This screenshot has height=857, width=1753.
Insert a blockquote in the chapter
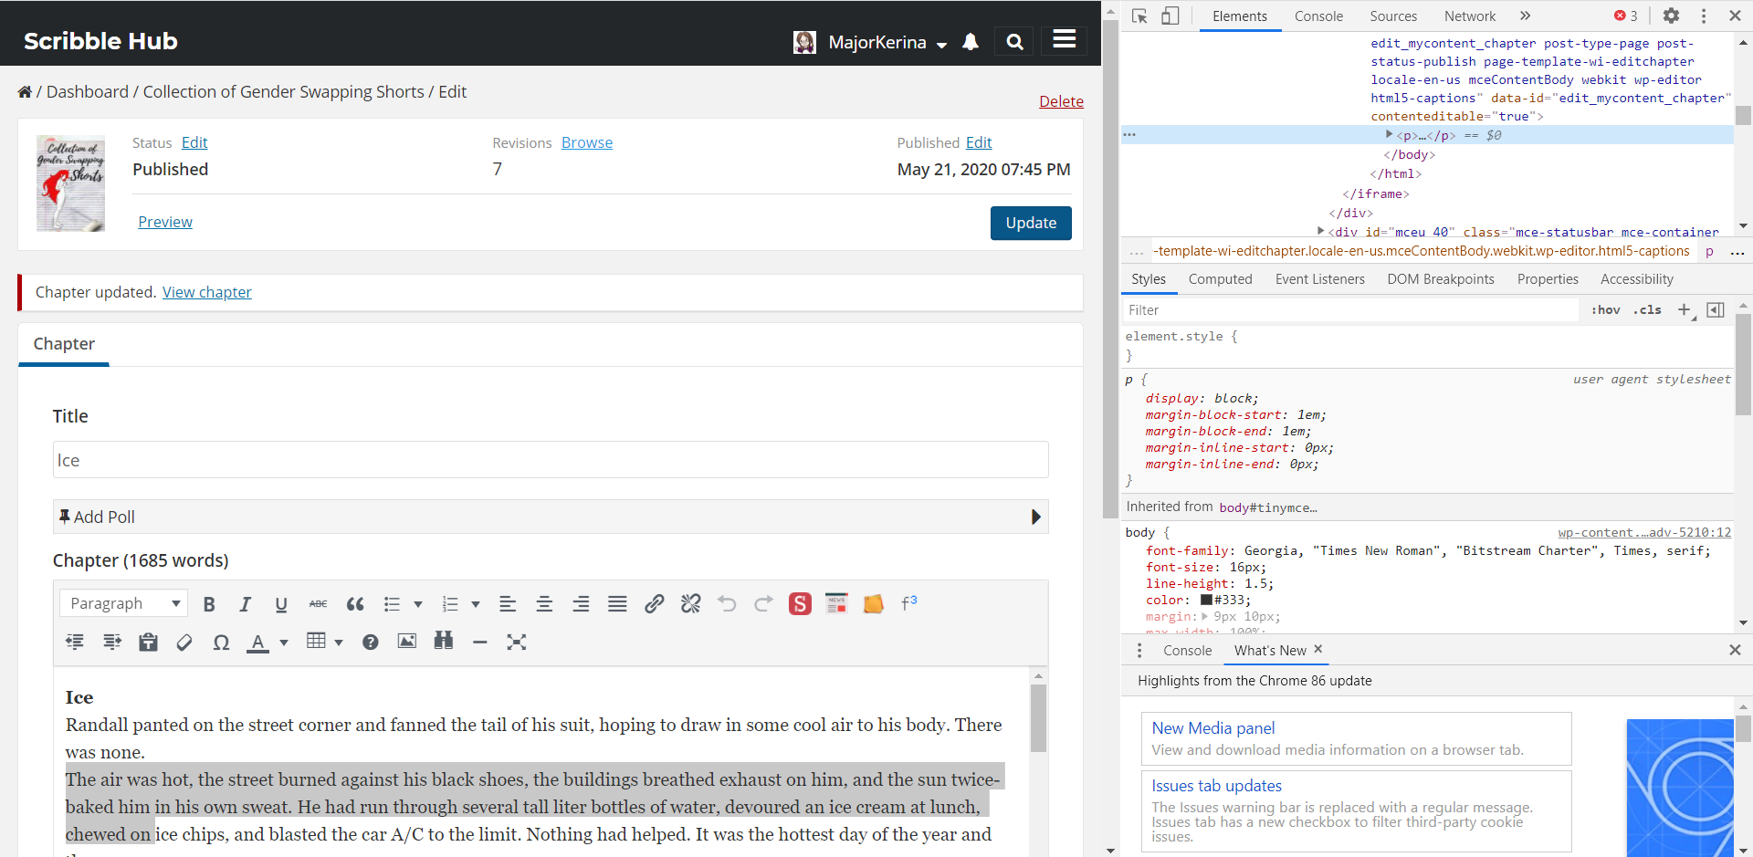point(355,604)
